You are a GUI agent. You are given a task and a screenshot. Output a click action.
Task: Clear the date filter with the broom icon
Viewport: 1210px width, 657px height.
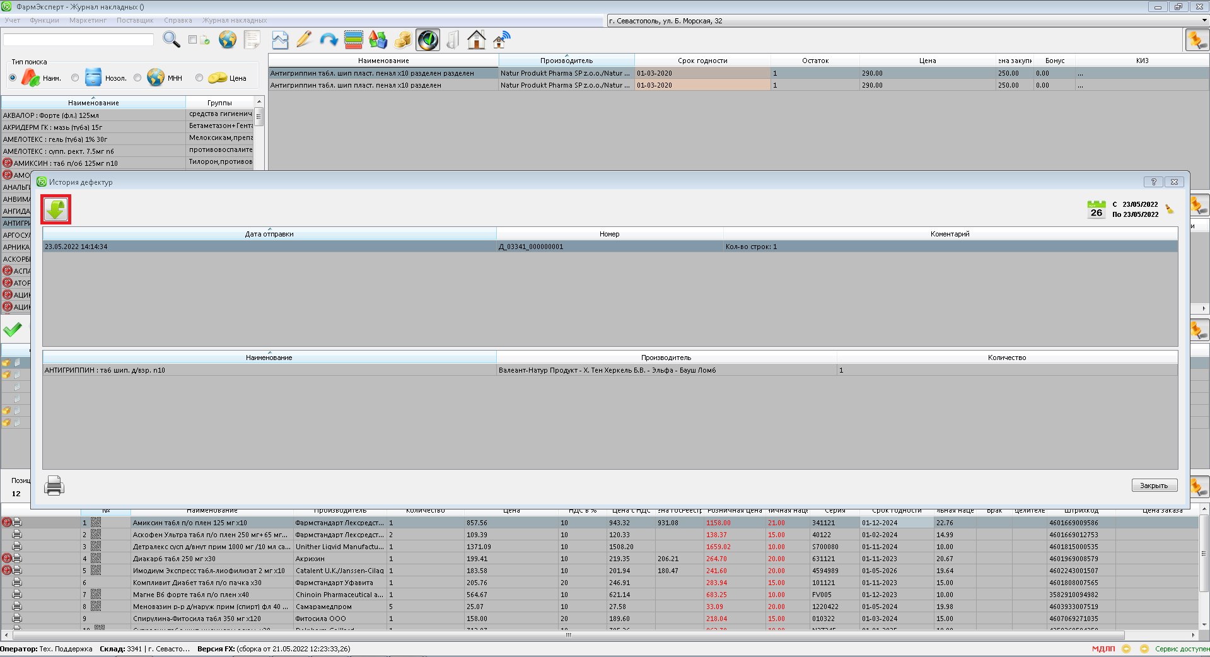1170,209
